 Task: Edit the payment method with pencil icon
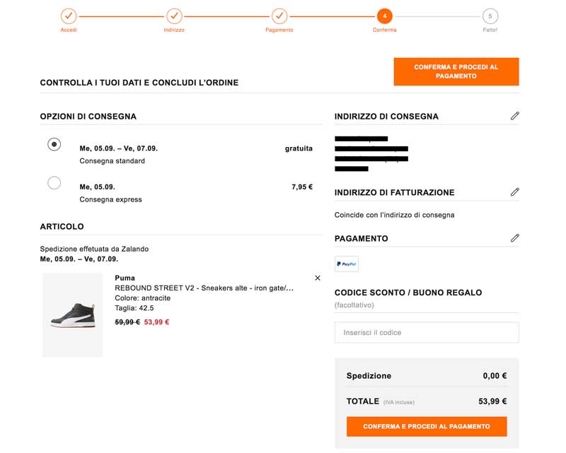tap(514, 238)
